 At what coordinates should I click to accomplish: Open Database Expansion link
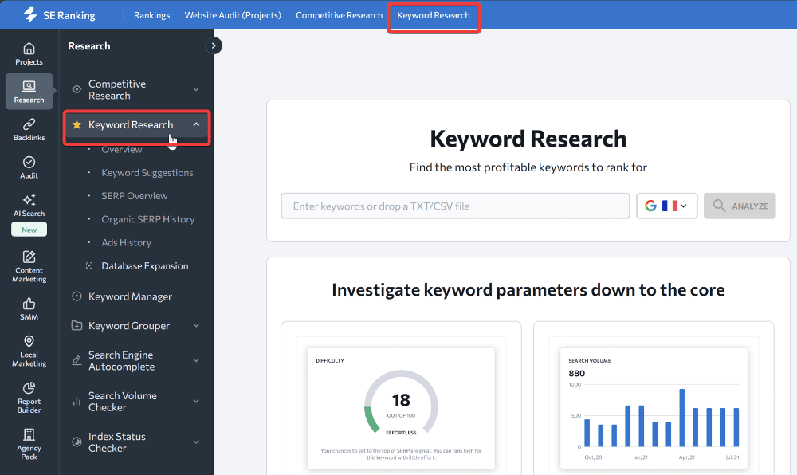click(145, 265)
